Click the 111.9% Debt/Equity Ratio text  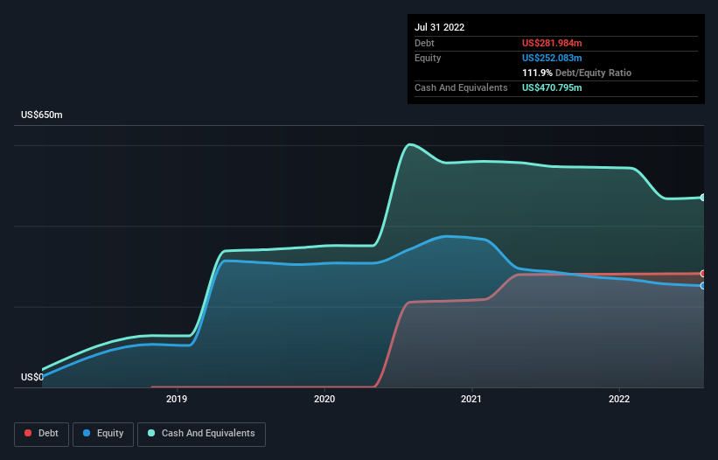(576, 73)
